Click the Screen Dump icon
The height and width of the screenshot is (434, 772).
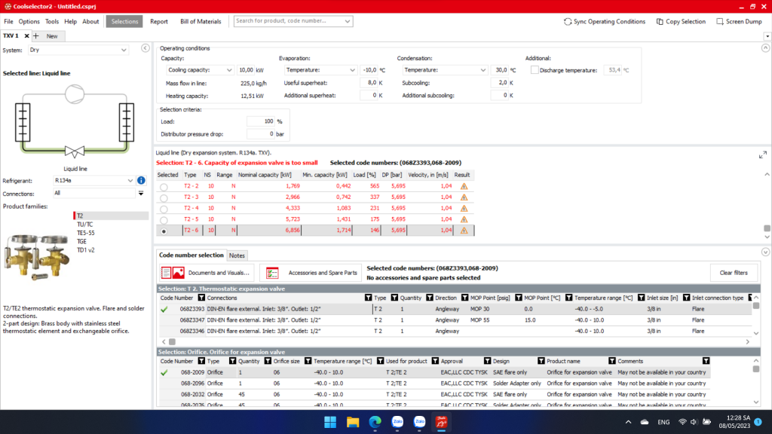[x=720, y=22]
